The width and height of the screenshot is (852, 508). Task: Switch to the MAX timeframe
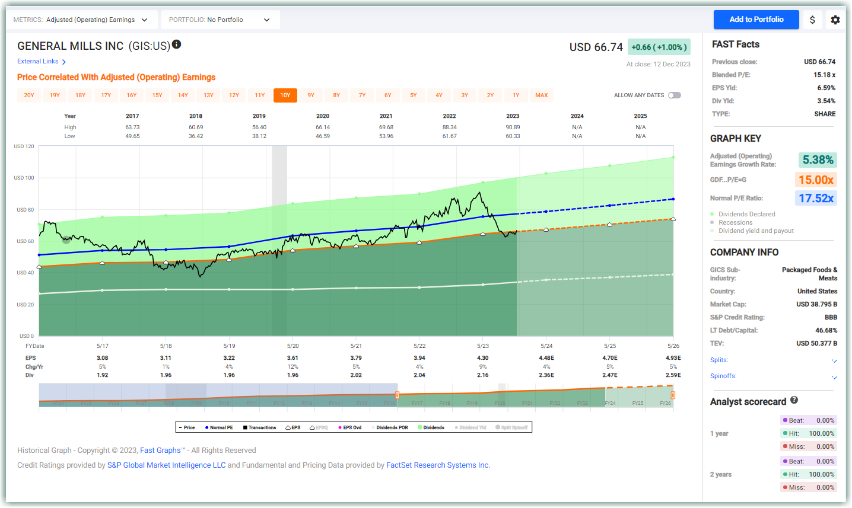tap(542, 95)
